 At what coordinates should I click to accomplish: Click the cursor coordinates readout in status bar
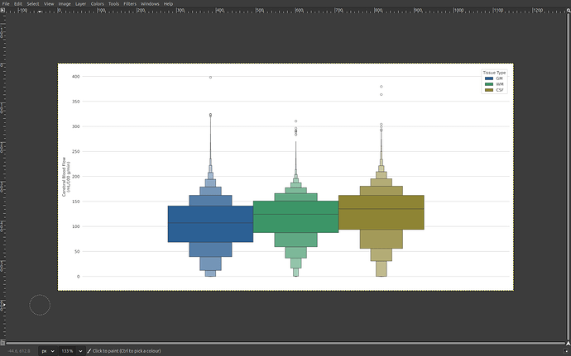point(19,351)
